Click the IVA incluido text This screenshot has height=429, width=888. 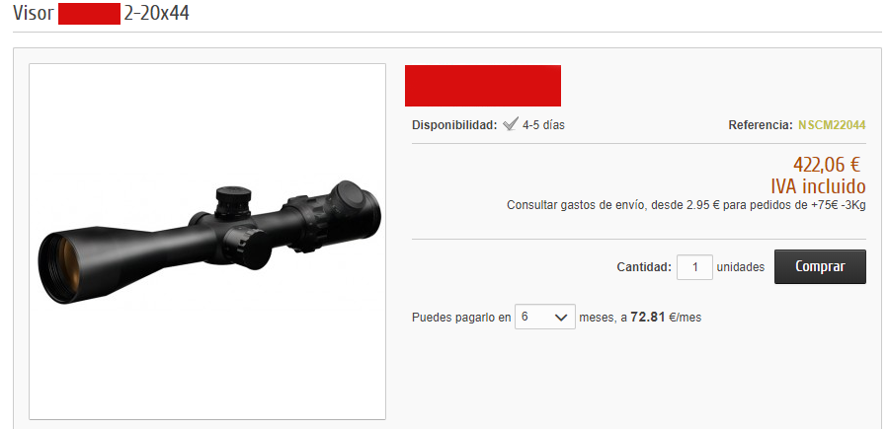click(818, 186)
